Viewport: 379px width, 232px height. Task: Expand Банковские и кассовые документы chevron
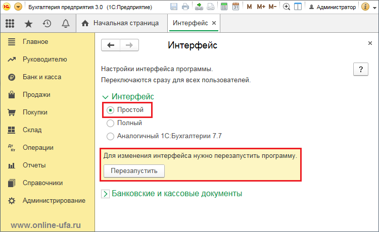[x=105, y=194]
